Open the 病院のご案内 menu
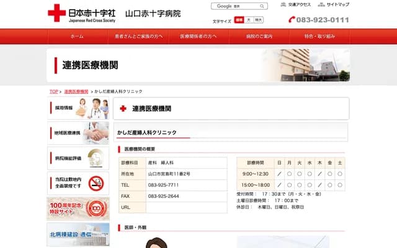 point(259,37)
